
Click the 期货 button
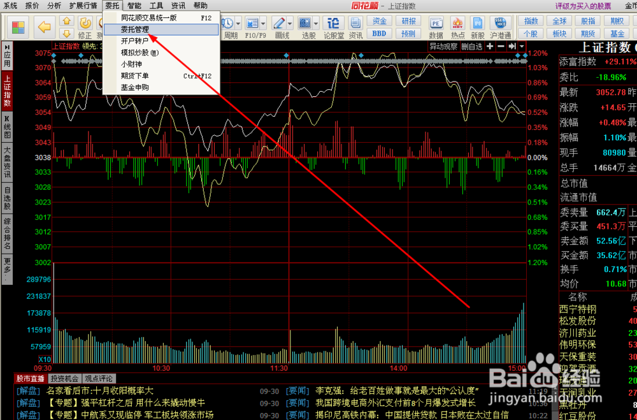(x=588, y=33)
